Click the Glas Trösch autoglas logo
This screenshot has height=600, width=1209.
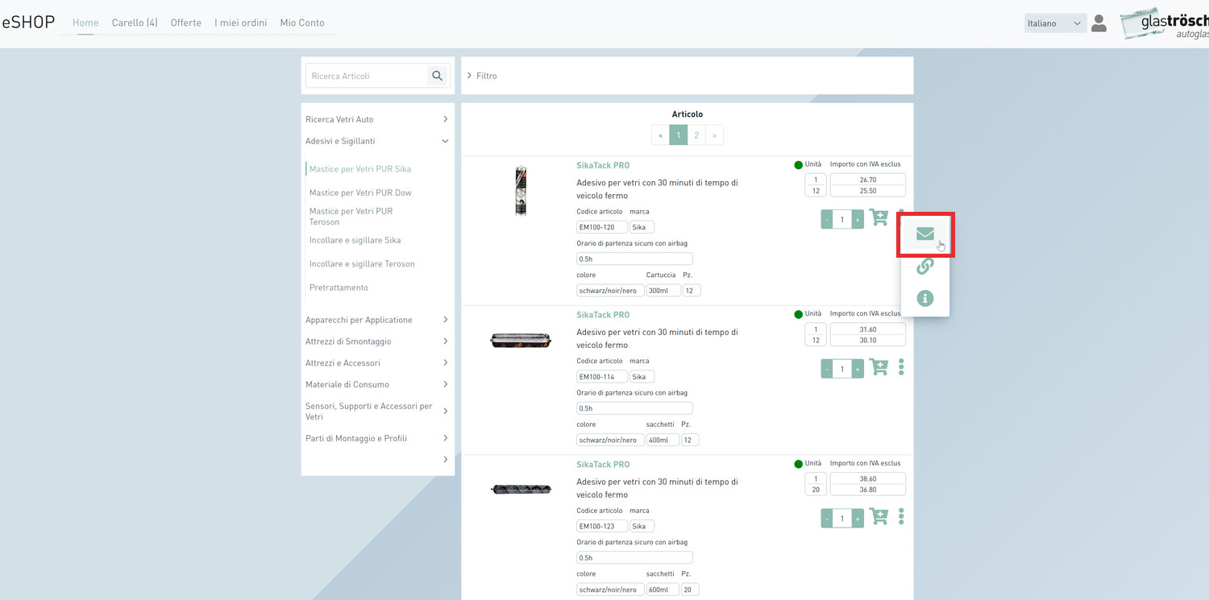(1165, 24)
